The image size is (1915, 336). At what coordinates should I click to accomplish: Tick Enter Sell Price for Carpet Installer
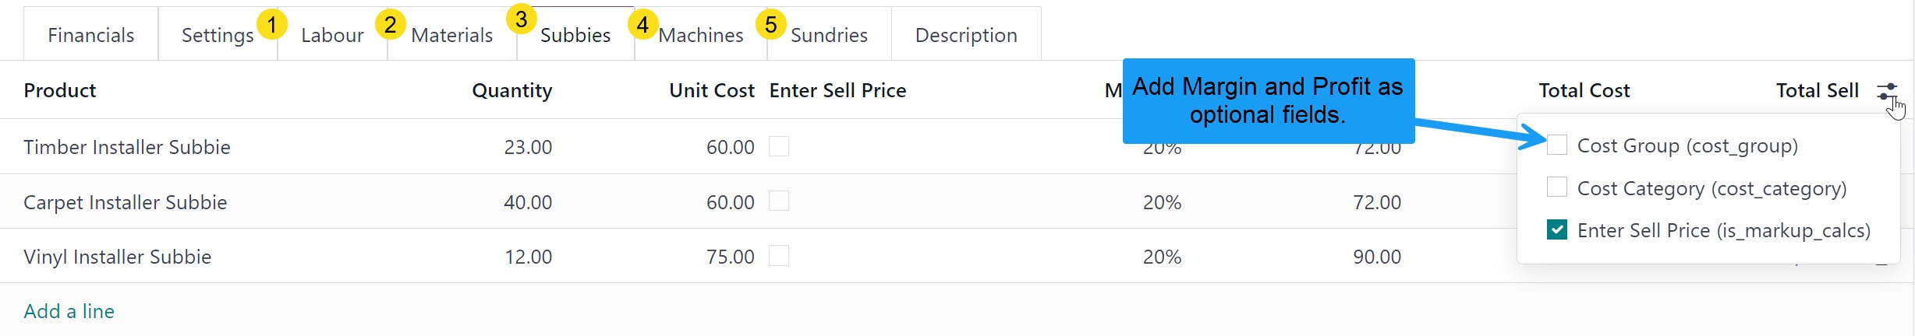779,201
